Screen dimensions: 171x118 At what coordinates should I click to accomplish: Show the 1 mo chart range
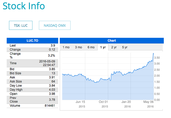tap(66, 47)
